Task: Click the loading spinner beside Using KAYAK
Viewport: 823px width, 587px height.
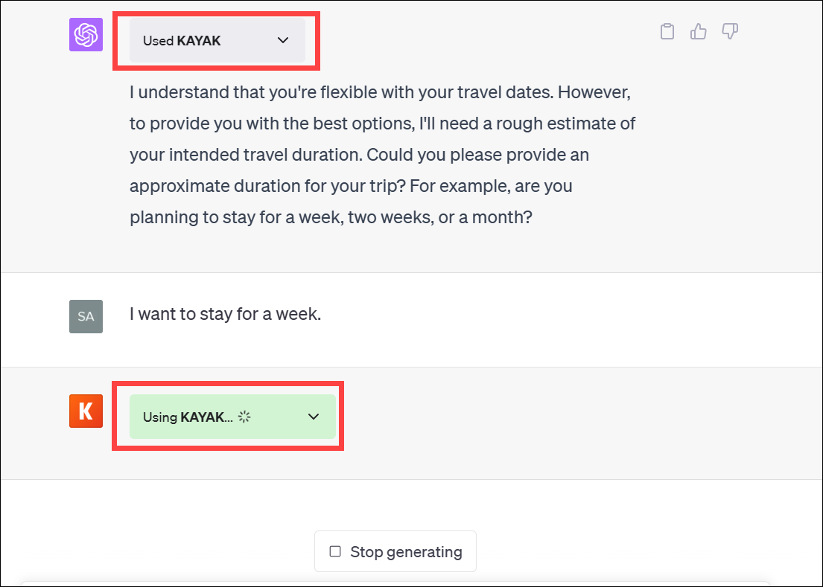Action: pyautogui.click(x=244, y=417)
